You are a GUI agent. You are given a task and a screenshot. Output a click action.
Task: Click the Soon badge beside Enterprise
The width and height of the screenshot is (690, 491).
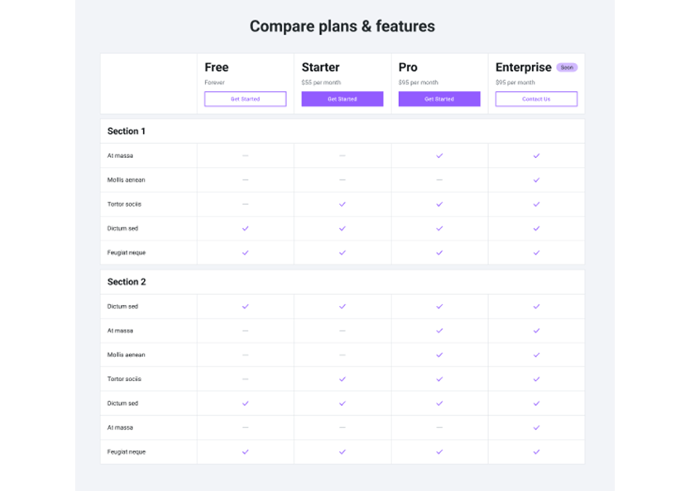(567, 68)
